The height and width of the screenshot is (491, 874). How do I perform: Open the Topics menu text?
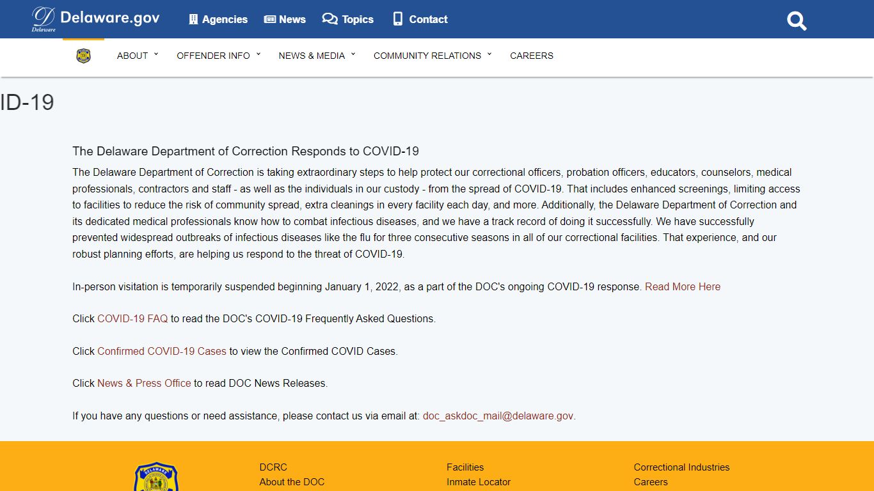click(x=358, y=19)
